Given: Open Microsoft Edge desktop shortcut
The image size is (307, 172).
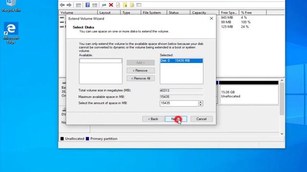Looking at the screenshot, I should pos(11,33).
